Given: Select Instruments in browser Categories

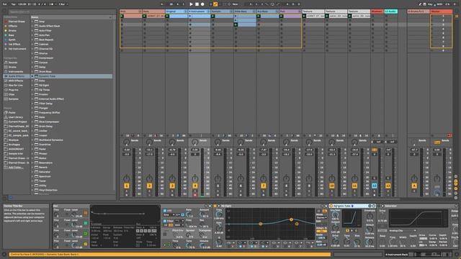Looking at the screenshot, I should pyautogui.click(x=16, y=72).
